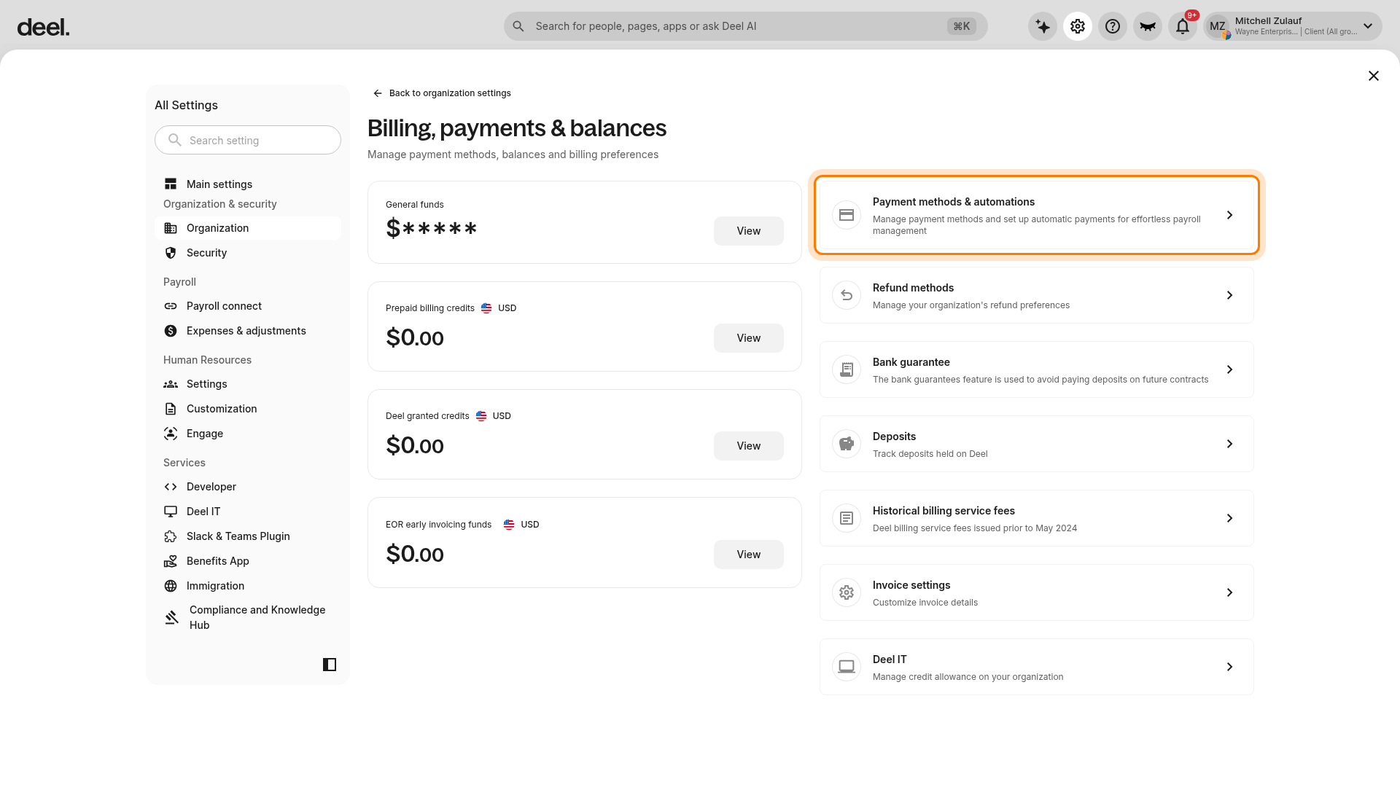Viewport: 1400px width, 787px height.
Task: Click the Customization document icon
Action: (171, 409)
